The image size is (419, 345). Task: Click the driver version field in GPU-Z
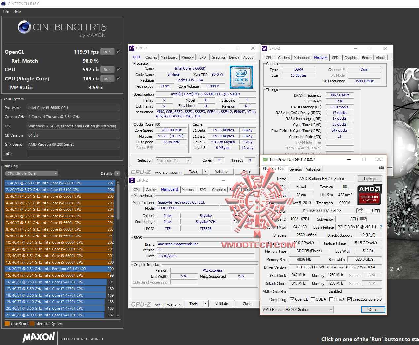[x=335, y=267]
